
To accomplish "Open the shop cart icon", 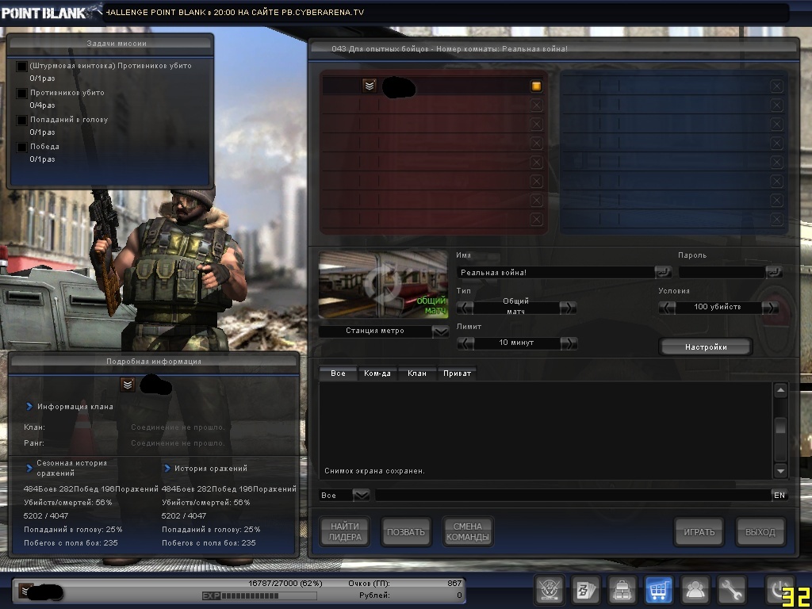I will 658,590.
